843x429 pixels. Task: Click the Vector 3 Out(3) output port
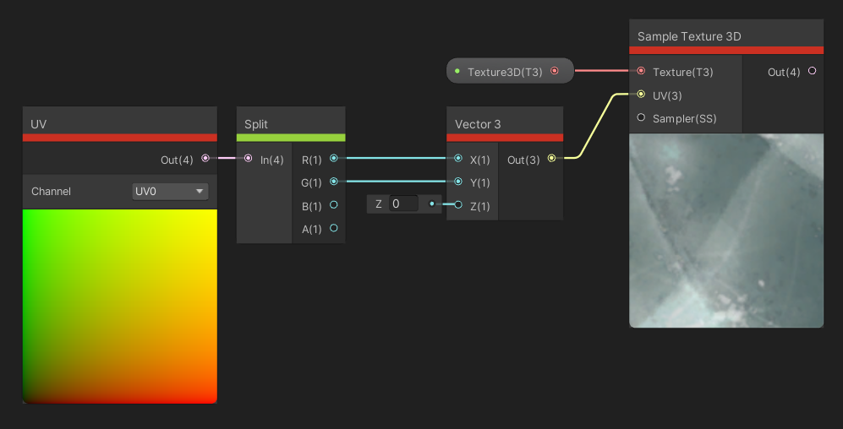tap(552, 158)
